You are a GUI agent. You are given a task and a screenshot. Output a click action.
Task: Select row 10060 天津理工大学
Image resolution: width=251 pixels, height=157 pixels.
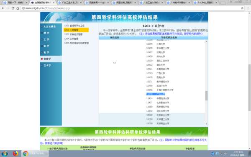(x=158, y=119)
